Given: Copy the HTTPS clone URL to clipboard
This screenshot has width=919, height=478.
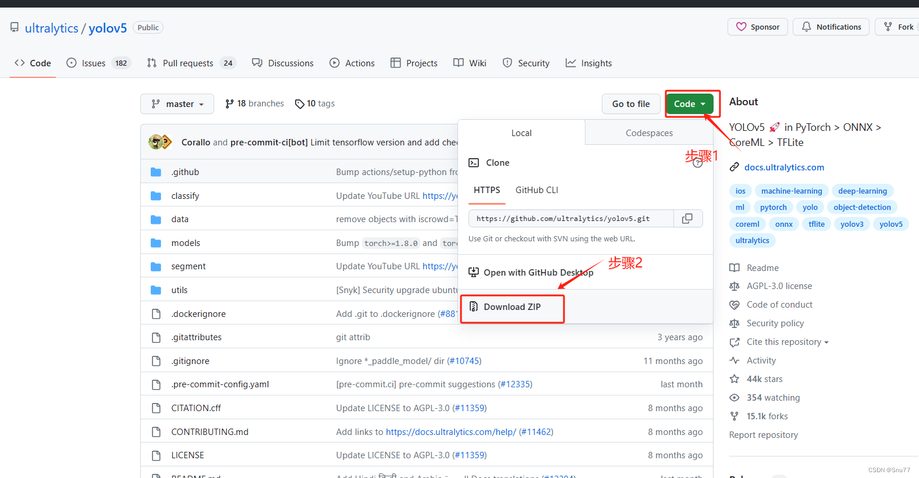Looking at the screenshot, I should click(687, 219).
